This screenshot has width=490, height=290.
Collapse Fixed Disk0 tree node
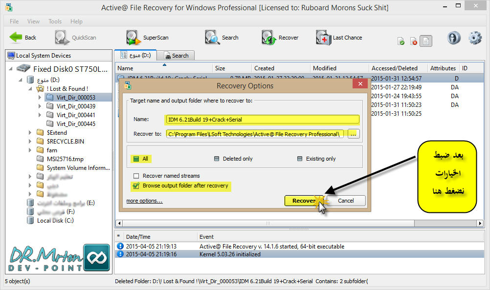coord(11,69)
